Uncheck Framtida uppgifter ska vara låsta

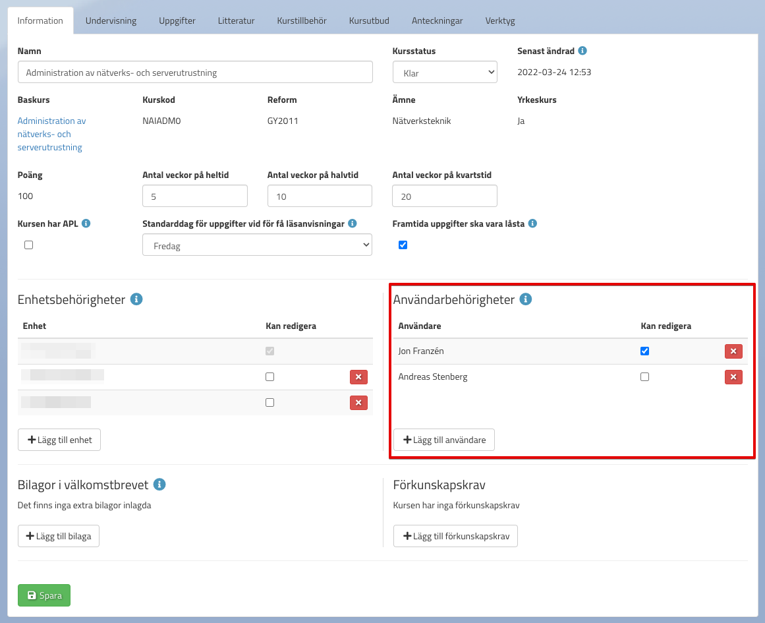[403, 245]
